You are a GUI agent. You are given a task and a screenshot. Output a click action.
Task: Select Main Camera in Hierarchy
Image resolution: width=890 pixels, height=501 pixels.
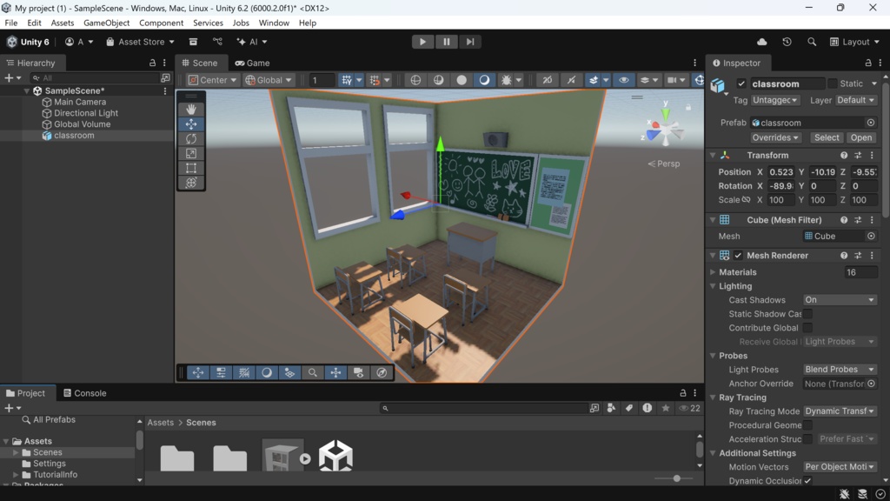79,103
